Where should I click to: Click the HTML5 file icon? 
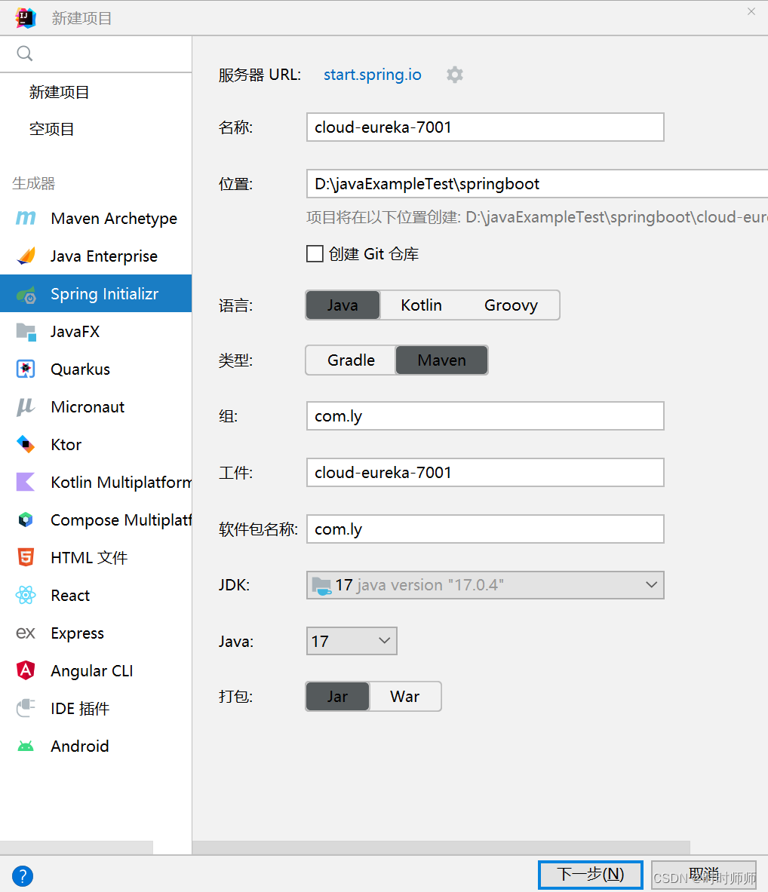click(x=26, y=557)
